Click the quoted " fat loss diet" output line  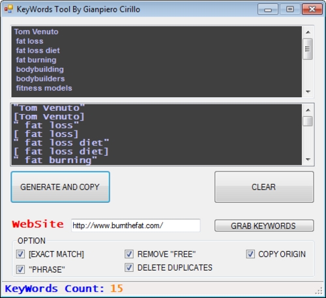61,143
